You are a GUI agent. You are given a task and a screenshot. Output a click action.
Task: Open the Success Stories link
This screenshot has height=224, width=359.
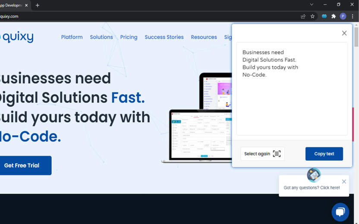pyautogui.click(x=164, y=37)
